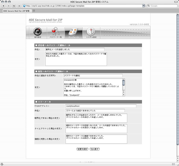Click the 変更を保存 save button
This screenshot has width=179, height=166.
82,149
